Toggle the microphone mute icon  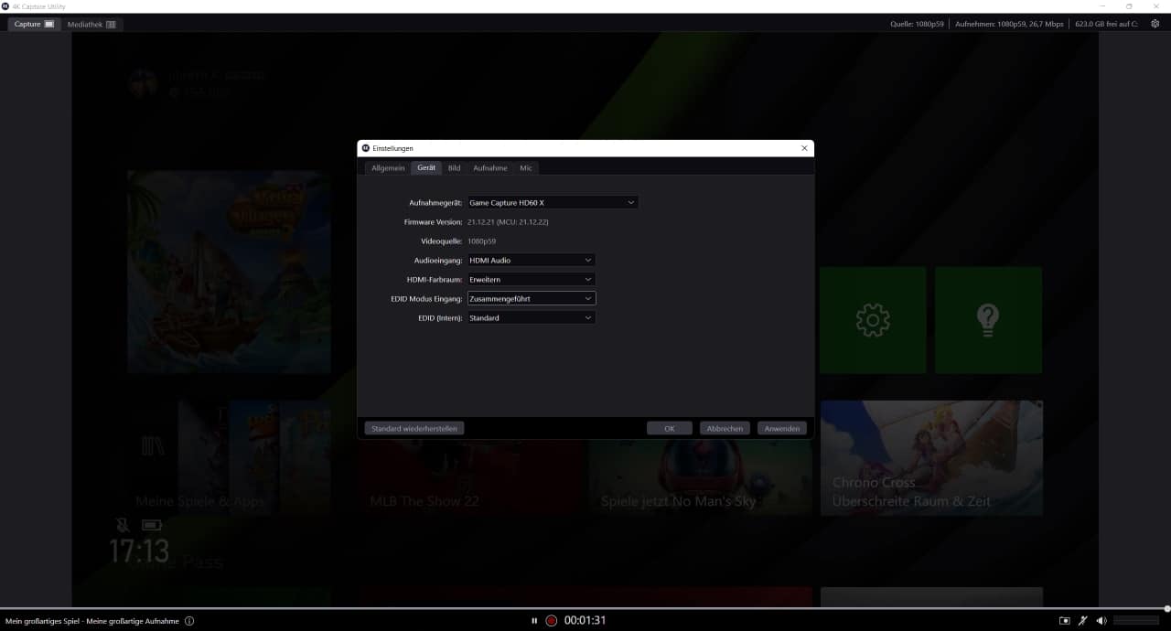coord(1083,621)
